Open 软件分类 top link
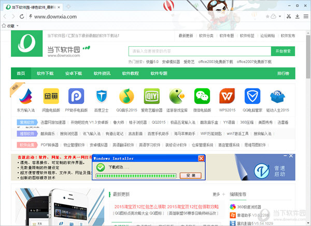 click(206, 35)
